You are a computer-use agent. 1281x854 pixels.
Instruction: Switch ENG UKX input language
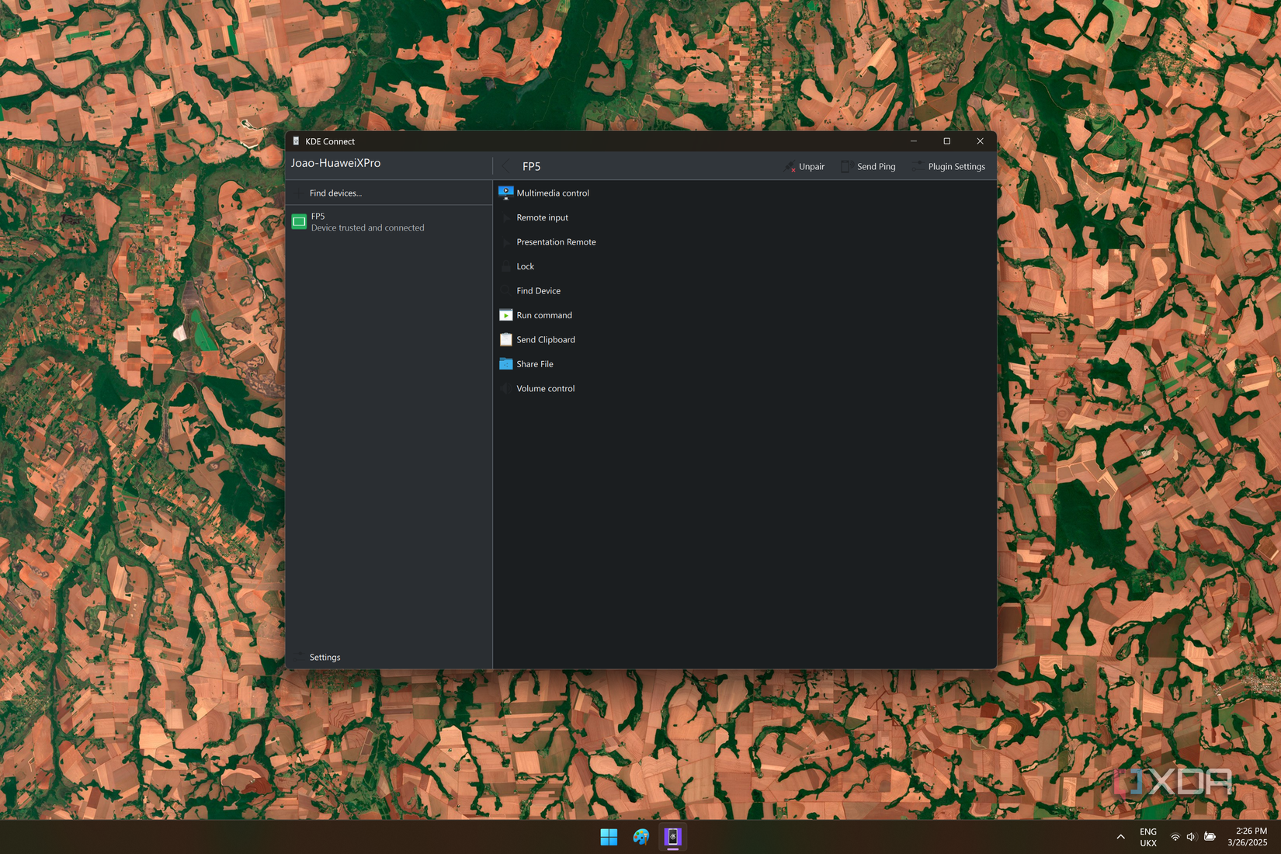tap(1148, 837)
